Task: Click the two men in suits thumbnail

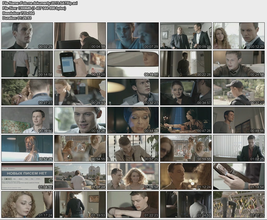Action: coord(186,36)
